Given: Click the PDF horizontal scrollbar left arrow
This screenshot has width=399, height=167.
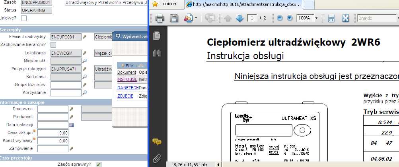Looking at the screenshot, I should 218,165.
